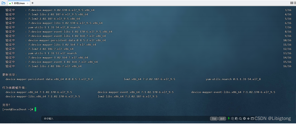
Task: Click the 历史 history button
Action: 214,119
